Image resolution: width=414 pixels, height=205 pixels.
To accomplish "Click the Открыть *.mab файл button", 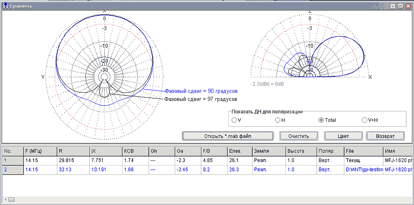I will point(227,136).
